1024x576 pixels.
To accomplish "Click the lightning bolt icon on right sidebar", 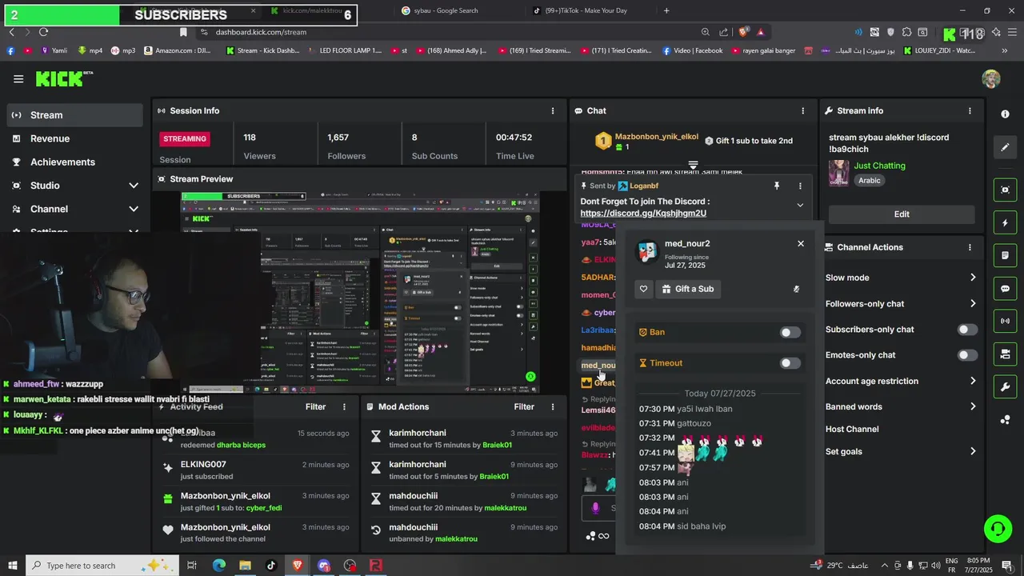I will [1005, 222].
